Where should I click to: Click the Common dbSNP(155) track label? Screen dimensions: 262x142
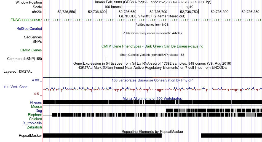(25, 59)
